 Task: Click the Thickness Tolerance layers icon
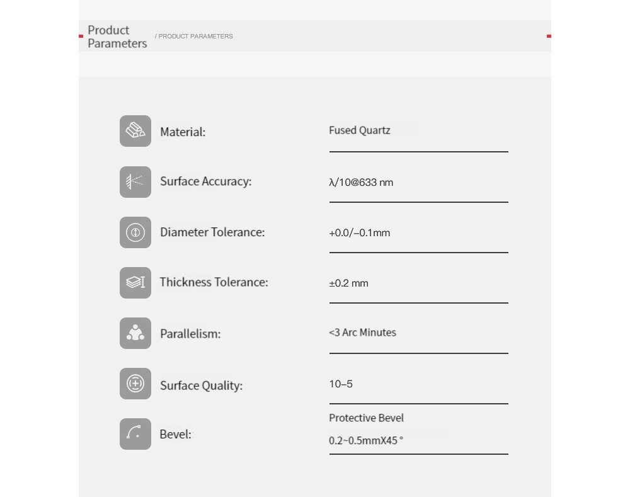[x=135, y=282]
